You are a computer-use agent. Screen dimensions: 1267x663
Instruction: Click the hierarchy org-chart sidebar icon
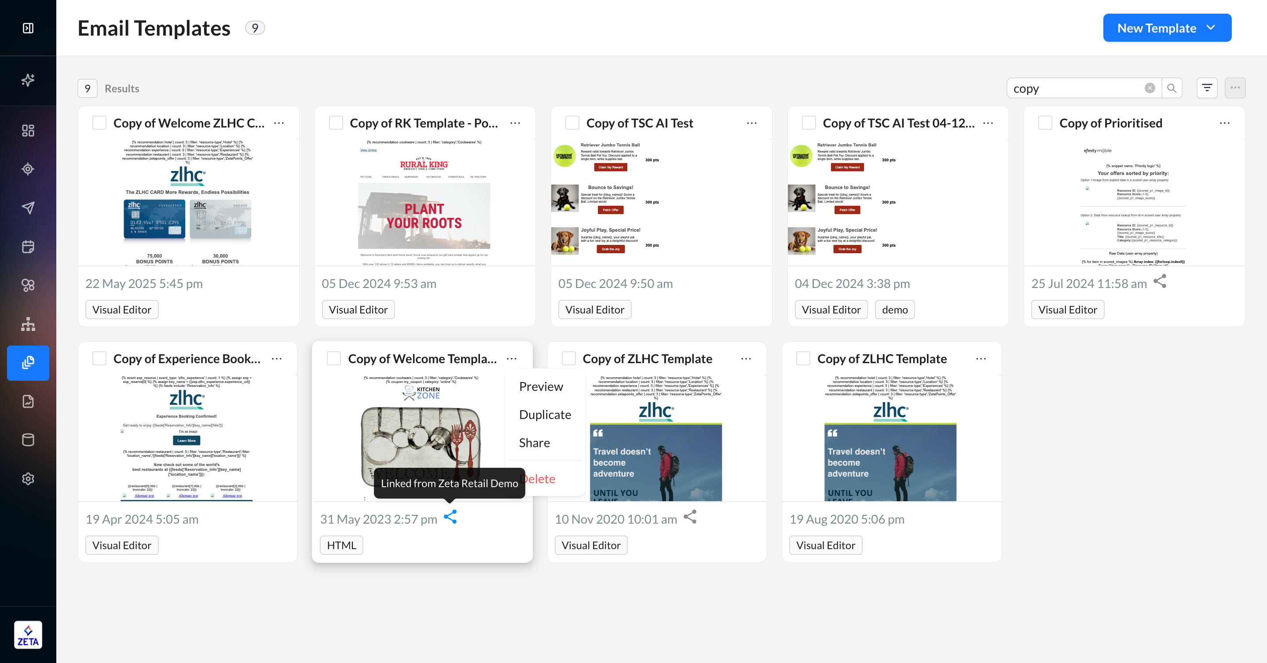pos(28,324)
